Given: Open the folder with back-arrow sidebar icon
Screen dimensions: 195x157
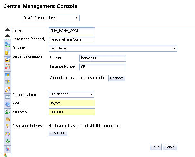Looking at the screenshot, I should pyautogui.click(x=8, y=60).
